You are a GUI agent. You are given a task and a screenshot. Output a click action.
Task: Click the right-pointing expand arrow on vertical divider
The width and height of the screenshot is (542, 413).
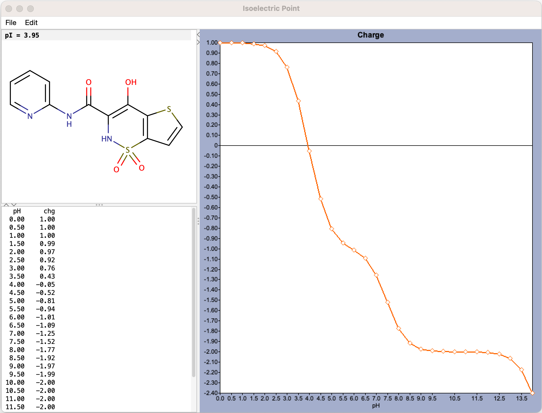(x=198, y=42)
